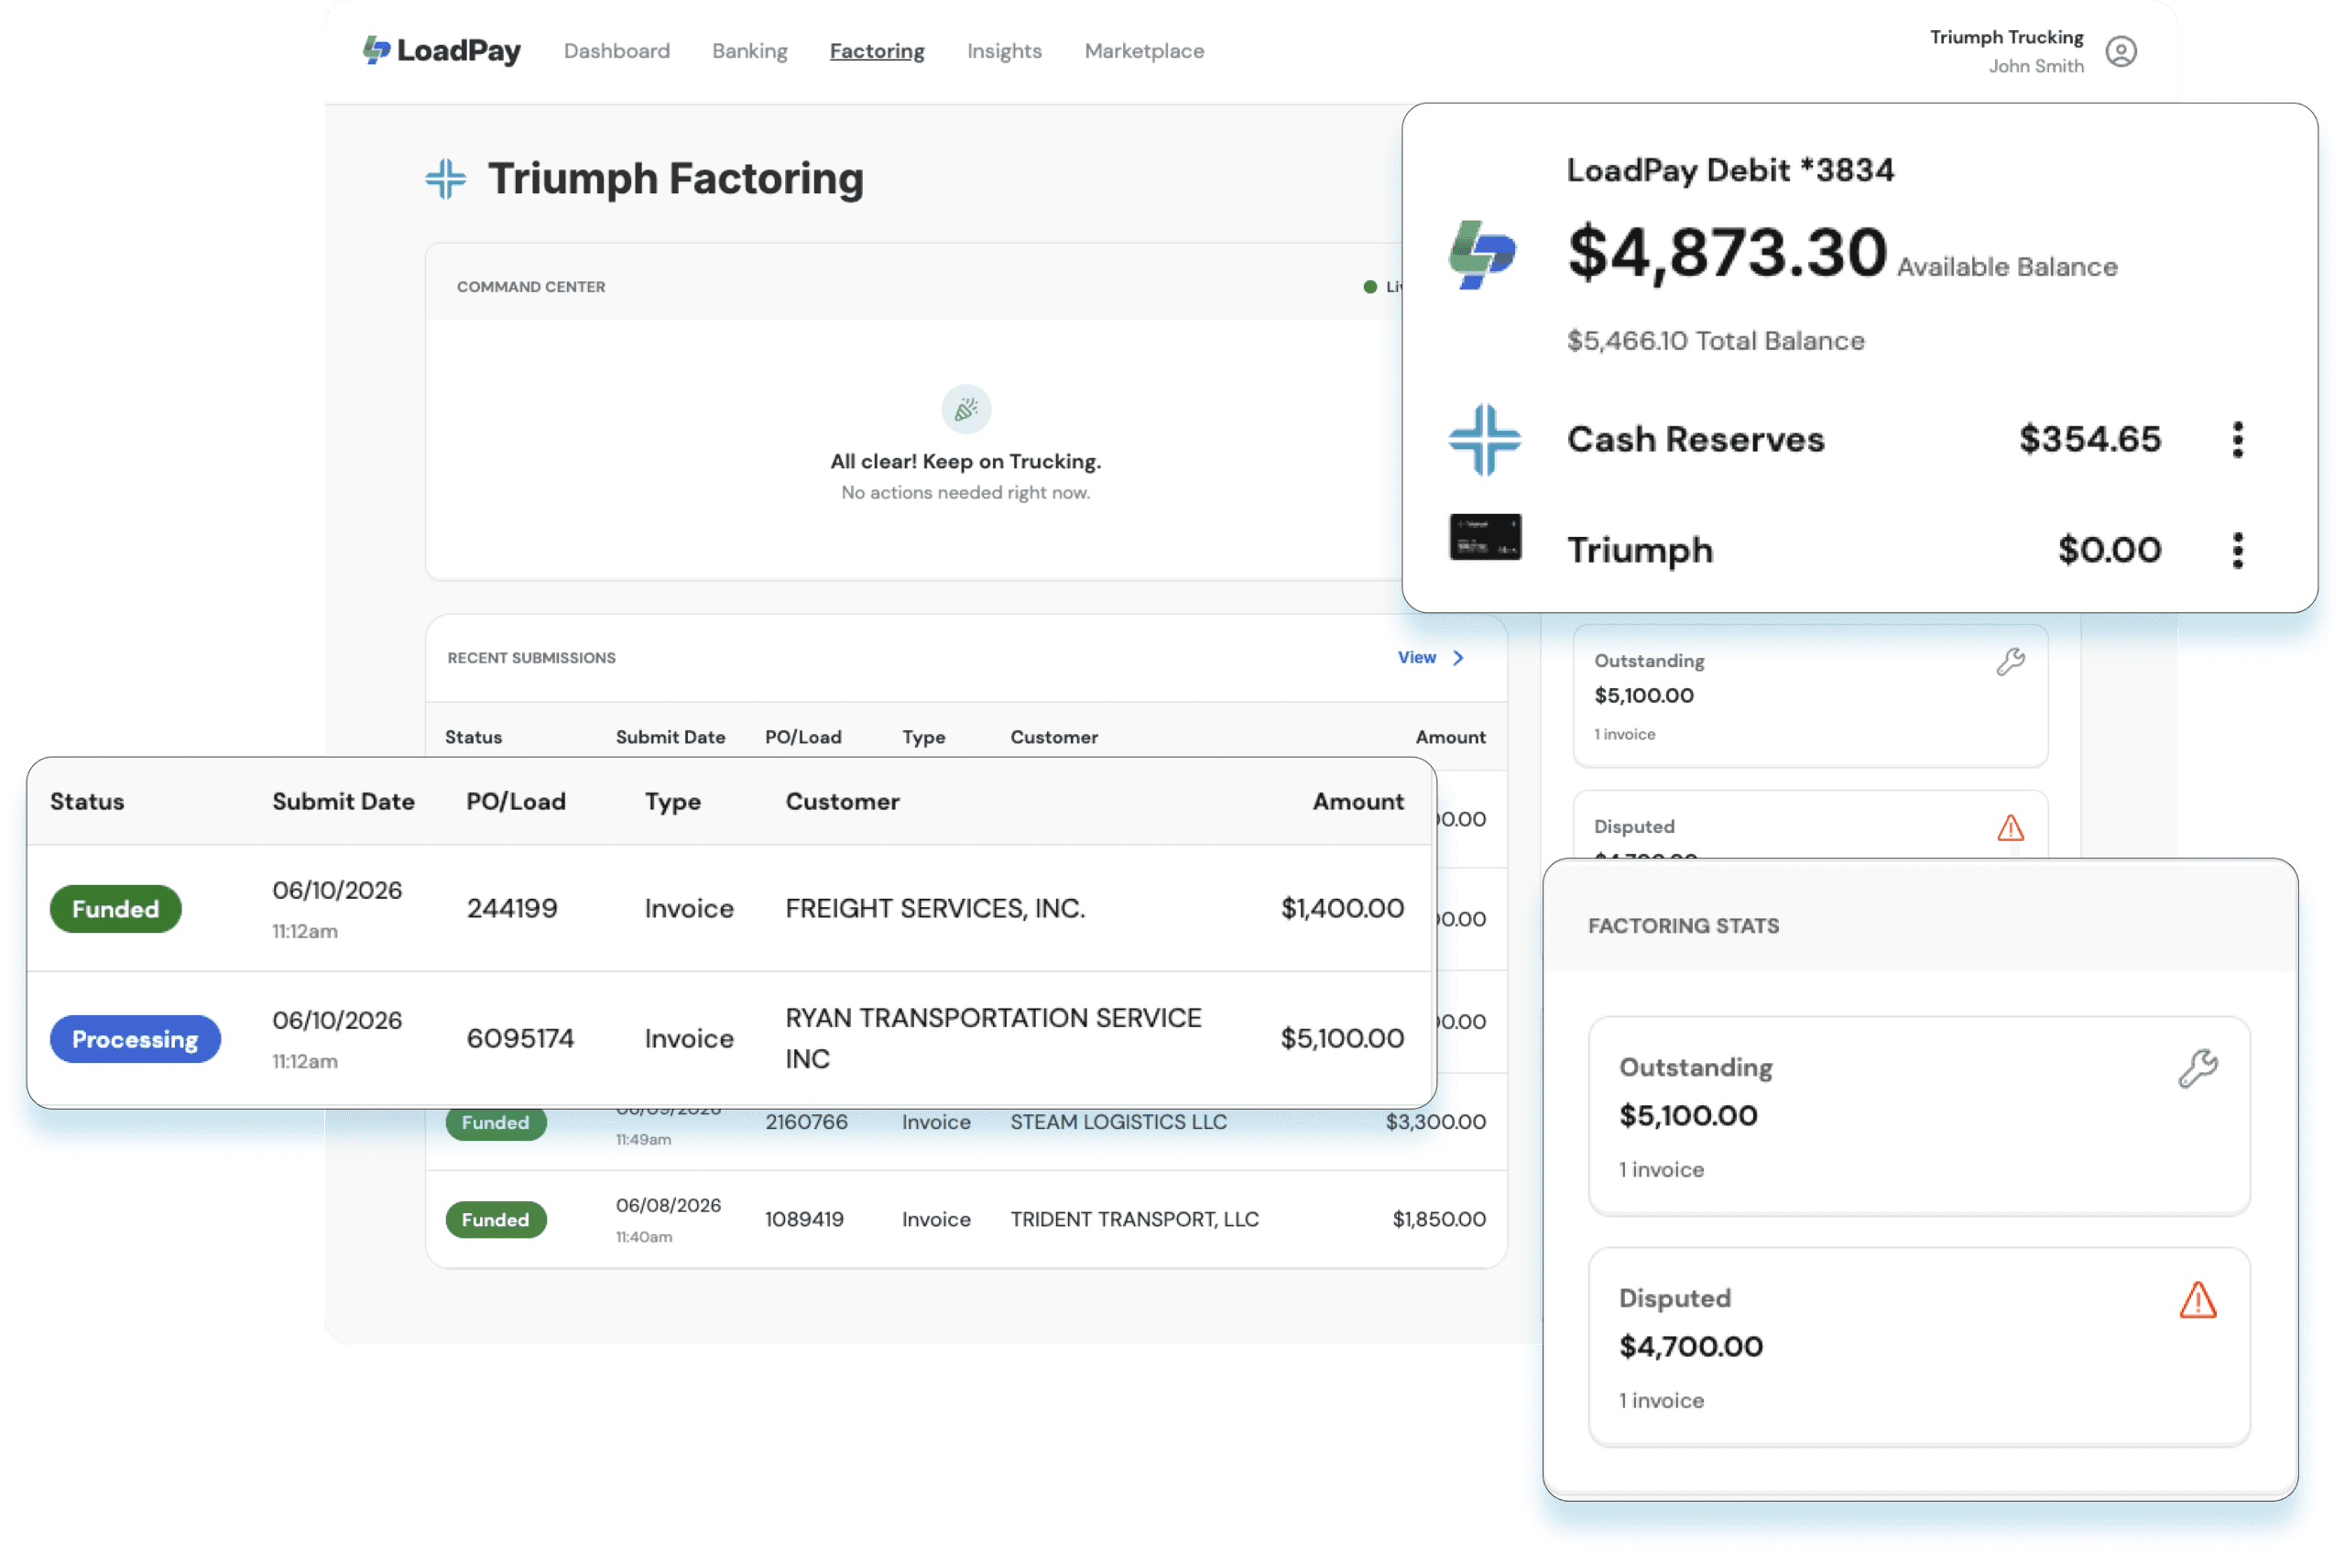Screen dimensions: 2345x1554
Task: Click the Funded badge for PO 244199
Action: point(115,909)
